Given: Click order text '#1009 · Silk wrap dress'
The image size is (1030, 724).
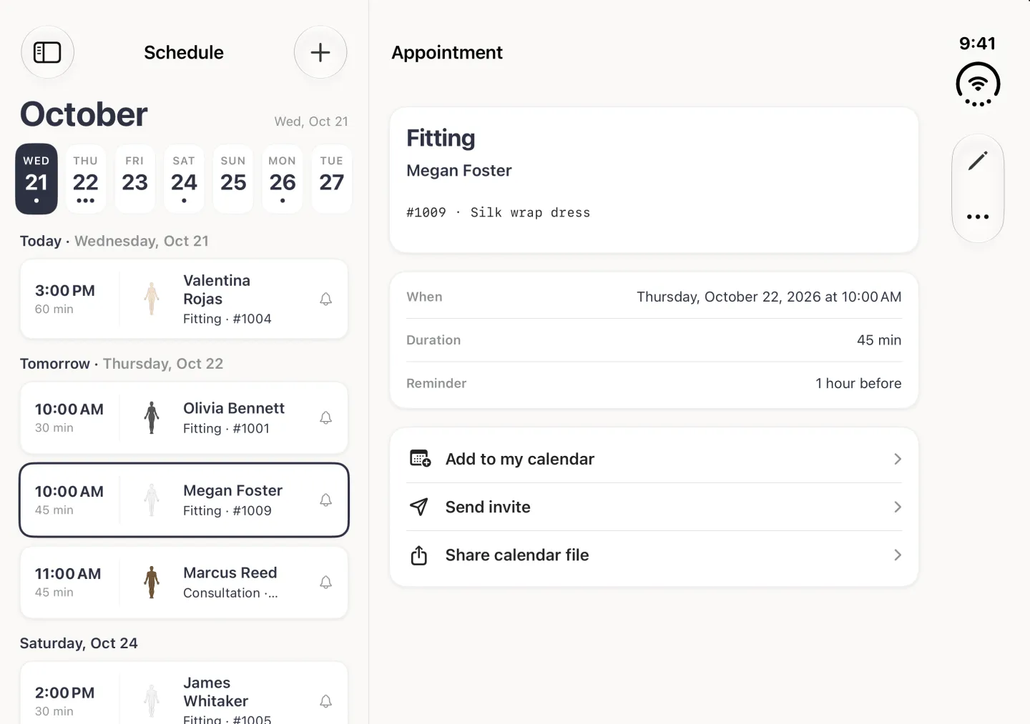Looking at the screenshot, I should [x=499, y=212].
